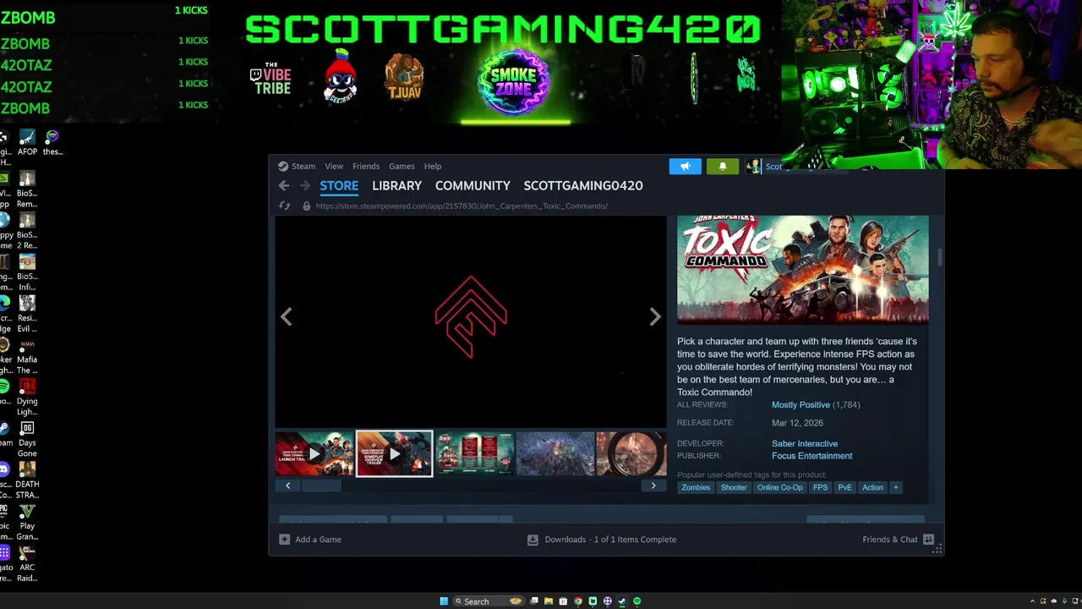The image size is (1082, 609).
Task: Select the Action tag
Action: (x=872, y=487)
